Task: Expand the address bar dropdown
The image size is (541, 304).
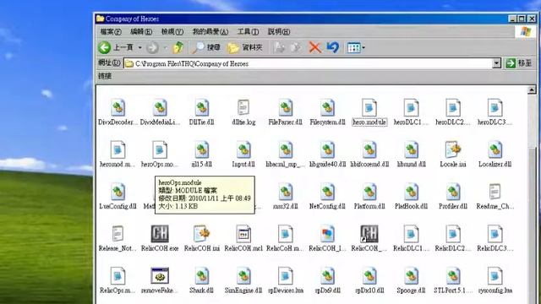Action: (496, 63)
